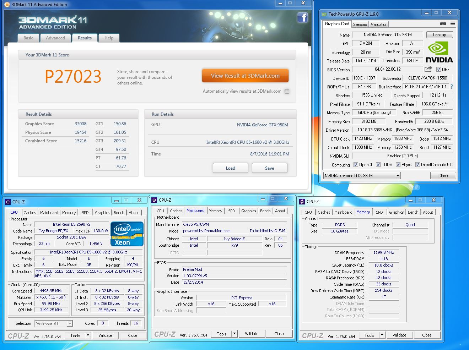Switch to the Advanced tab in 3DMark
Image resolution: width=469 pixels, height=350 pixels.
55,38
